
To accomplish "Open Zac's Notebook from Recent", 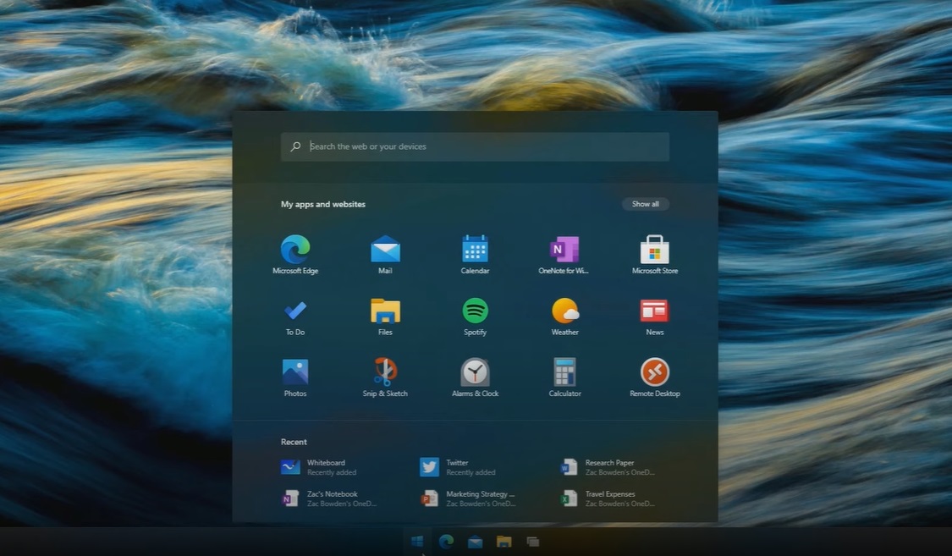I will [x=328, y=499].
